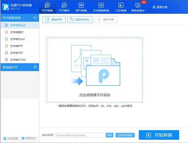This screenshot has height=143, width=188.
Task: Click the PPT file icon in sidebar
Action: [x=6, y=46]
